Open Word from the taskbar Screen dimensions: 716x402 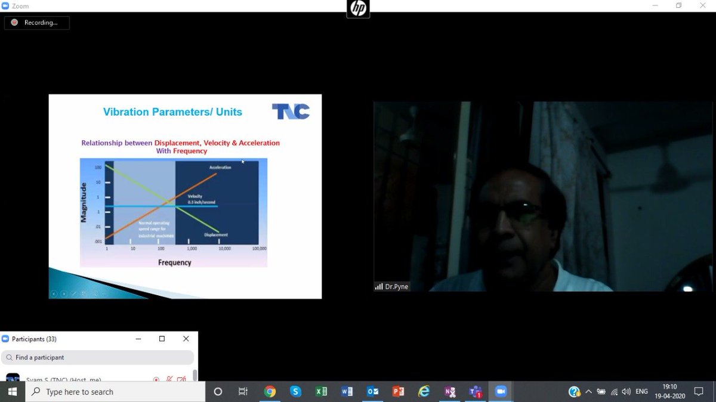[x=347, y=392]
